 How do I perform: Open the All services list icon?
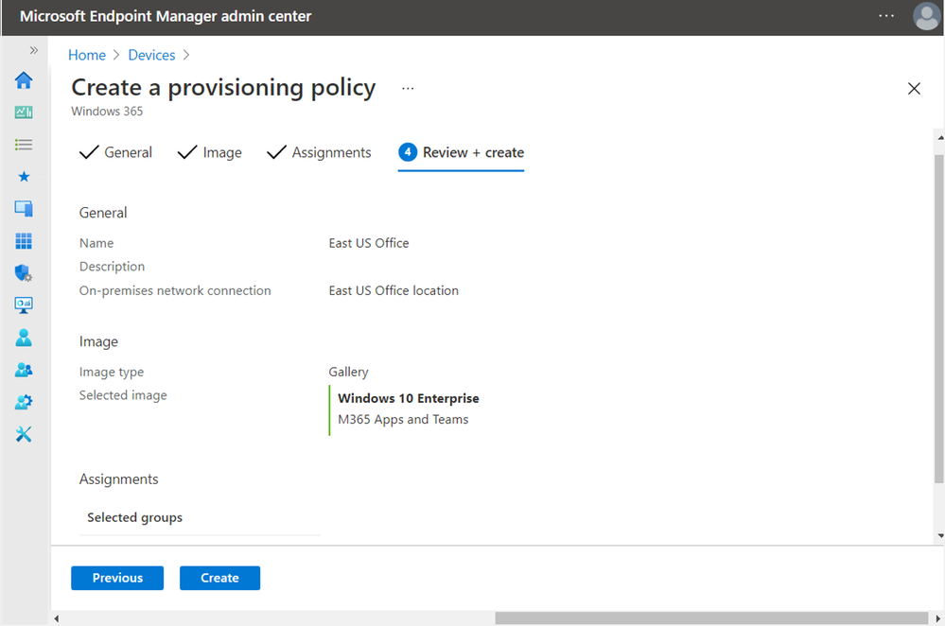24,145
